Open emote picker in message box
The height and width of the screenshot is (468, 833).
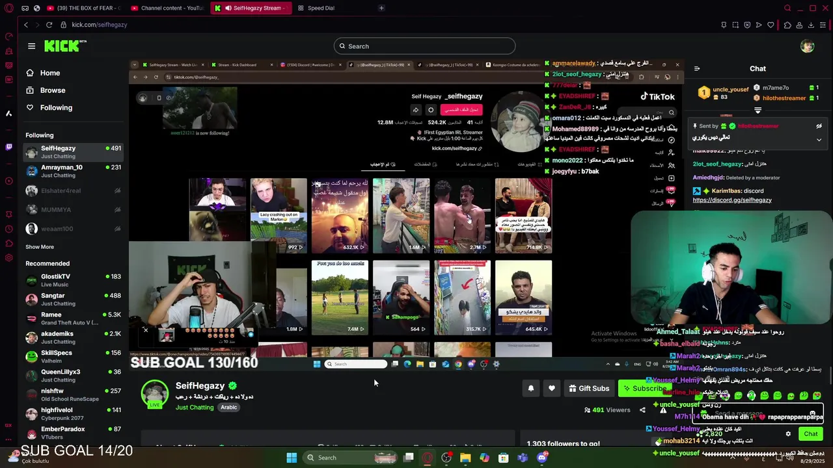click(812, 413)
